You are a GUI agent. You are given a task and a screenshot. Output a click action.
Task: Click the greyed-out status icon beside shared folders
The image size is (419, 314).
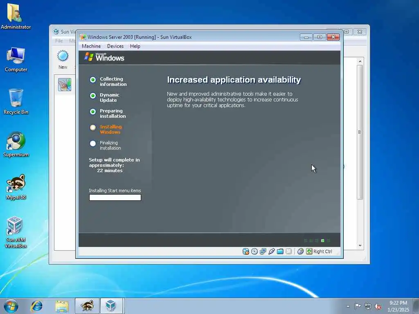pos(288,251)
